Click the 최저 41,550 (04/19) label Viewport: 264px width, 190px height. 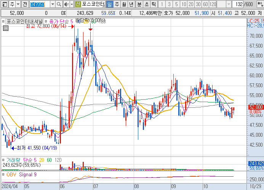(x=37, y=148)
